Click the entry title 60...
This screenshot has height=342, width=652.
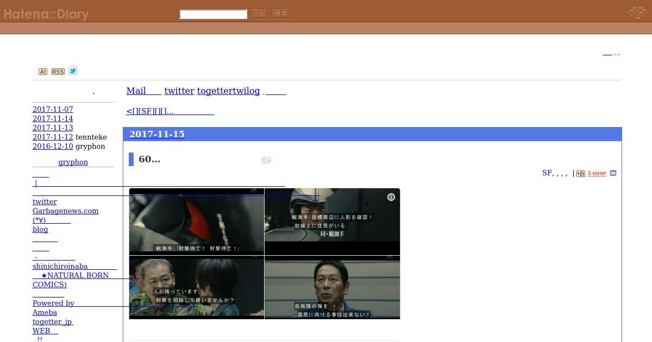coord(149,160)
